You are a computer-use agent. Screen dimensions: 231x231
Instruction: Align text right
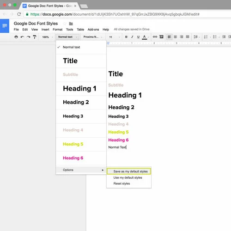[x=182, y=37]
